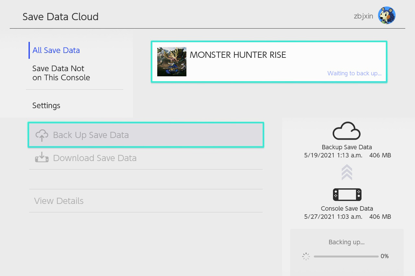This screenshot has width=415, height=276.
Task: Open Save Data Not on This Console
Action: (x=61, y=73)
